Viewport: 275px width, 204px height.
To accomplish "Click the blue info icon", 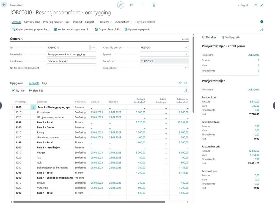I will (x=262, y=22).
